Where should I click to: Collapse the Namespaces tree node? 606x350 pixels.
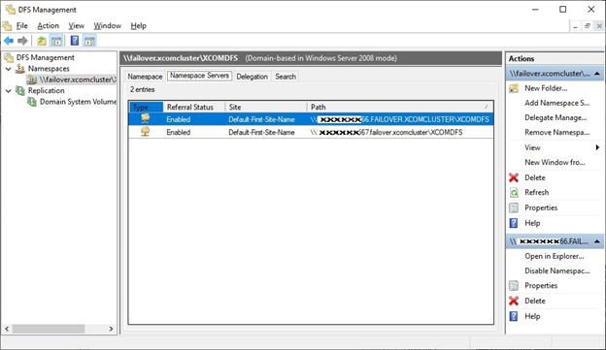[9, 69]
